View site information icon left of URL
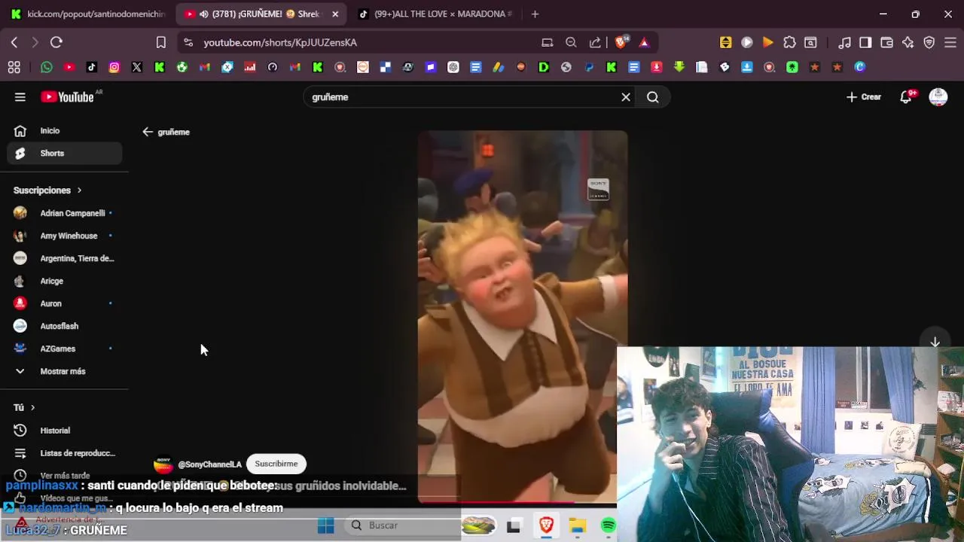 point(188,43)
